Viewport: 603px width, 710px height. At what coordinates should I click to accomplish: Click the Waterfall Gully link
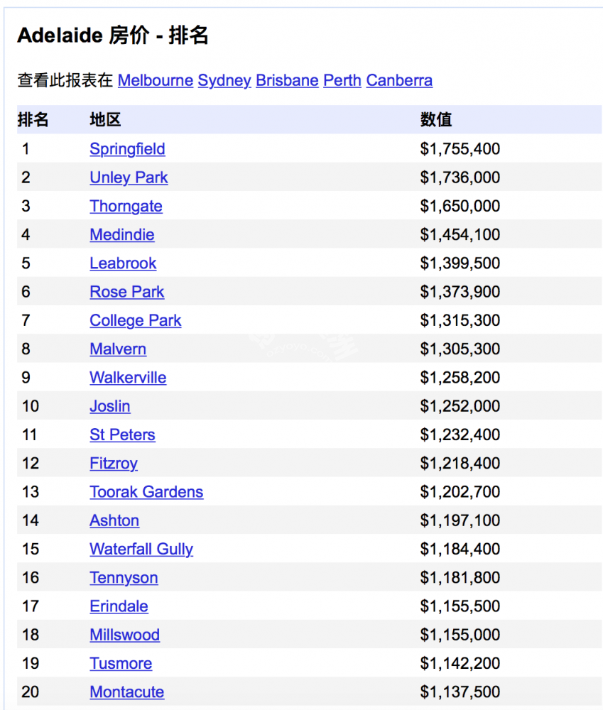pos(141,549)
